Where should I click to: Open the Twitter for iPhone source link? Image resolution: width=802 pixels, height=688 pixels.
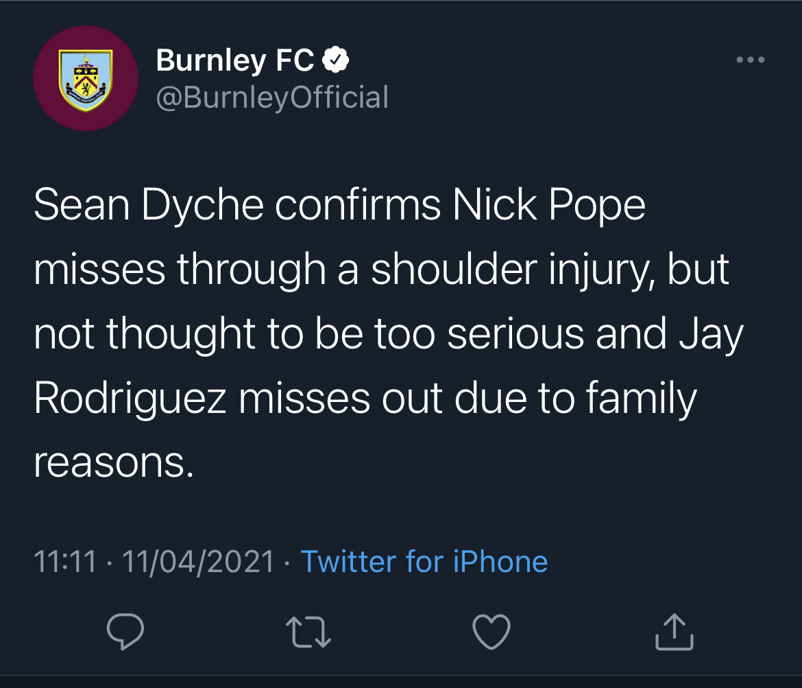[424, 562]
